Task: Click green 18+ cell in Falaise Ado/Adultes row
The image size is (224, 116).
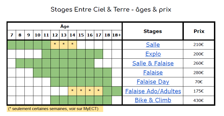Action: pos(117,91)
